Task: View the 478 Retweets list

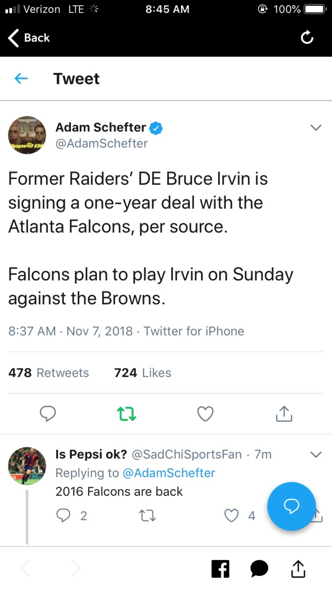Action: click(x=48, y=373)
